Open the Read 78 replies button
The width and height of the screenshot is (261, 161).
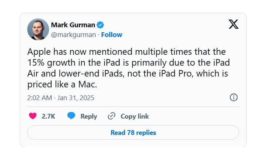coord(133,132)
